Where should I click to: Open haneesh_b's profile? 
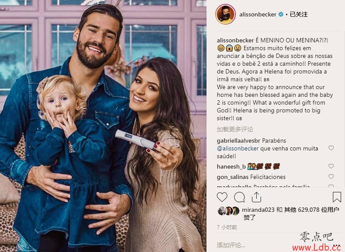coord(231,167)
